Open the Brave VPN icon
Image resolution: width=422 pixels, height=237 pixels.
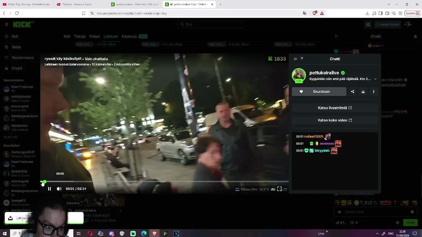400,13
